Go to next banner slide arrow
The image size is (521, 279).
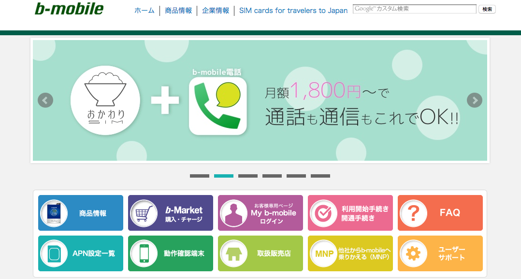475,100
